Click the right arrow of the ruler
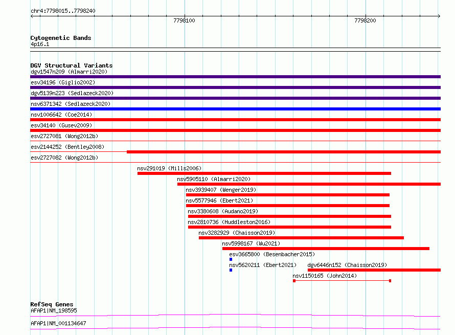The image size is (455, 335). [x=439, y=16]
